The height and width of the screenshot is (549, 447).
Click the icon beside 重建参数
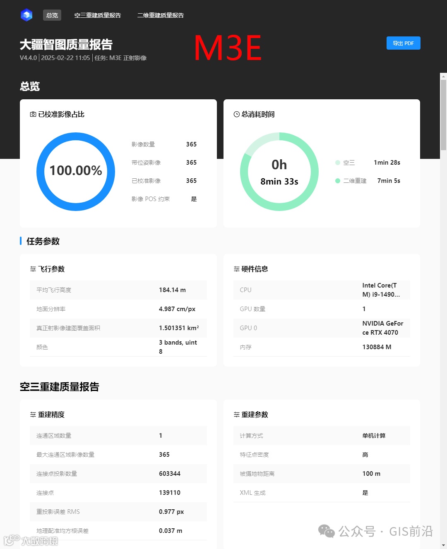[236, 414]
